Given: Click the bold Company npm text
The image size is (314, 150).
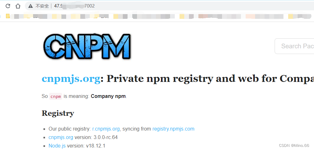Looking at the screenshot, I should pyautogui.click(x=108, y=96).
